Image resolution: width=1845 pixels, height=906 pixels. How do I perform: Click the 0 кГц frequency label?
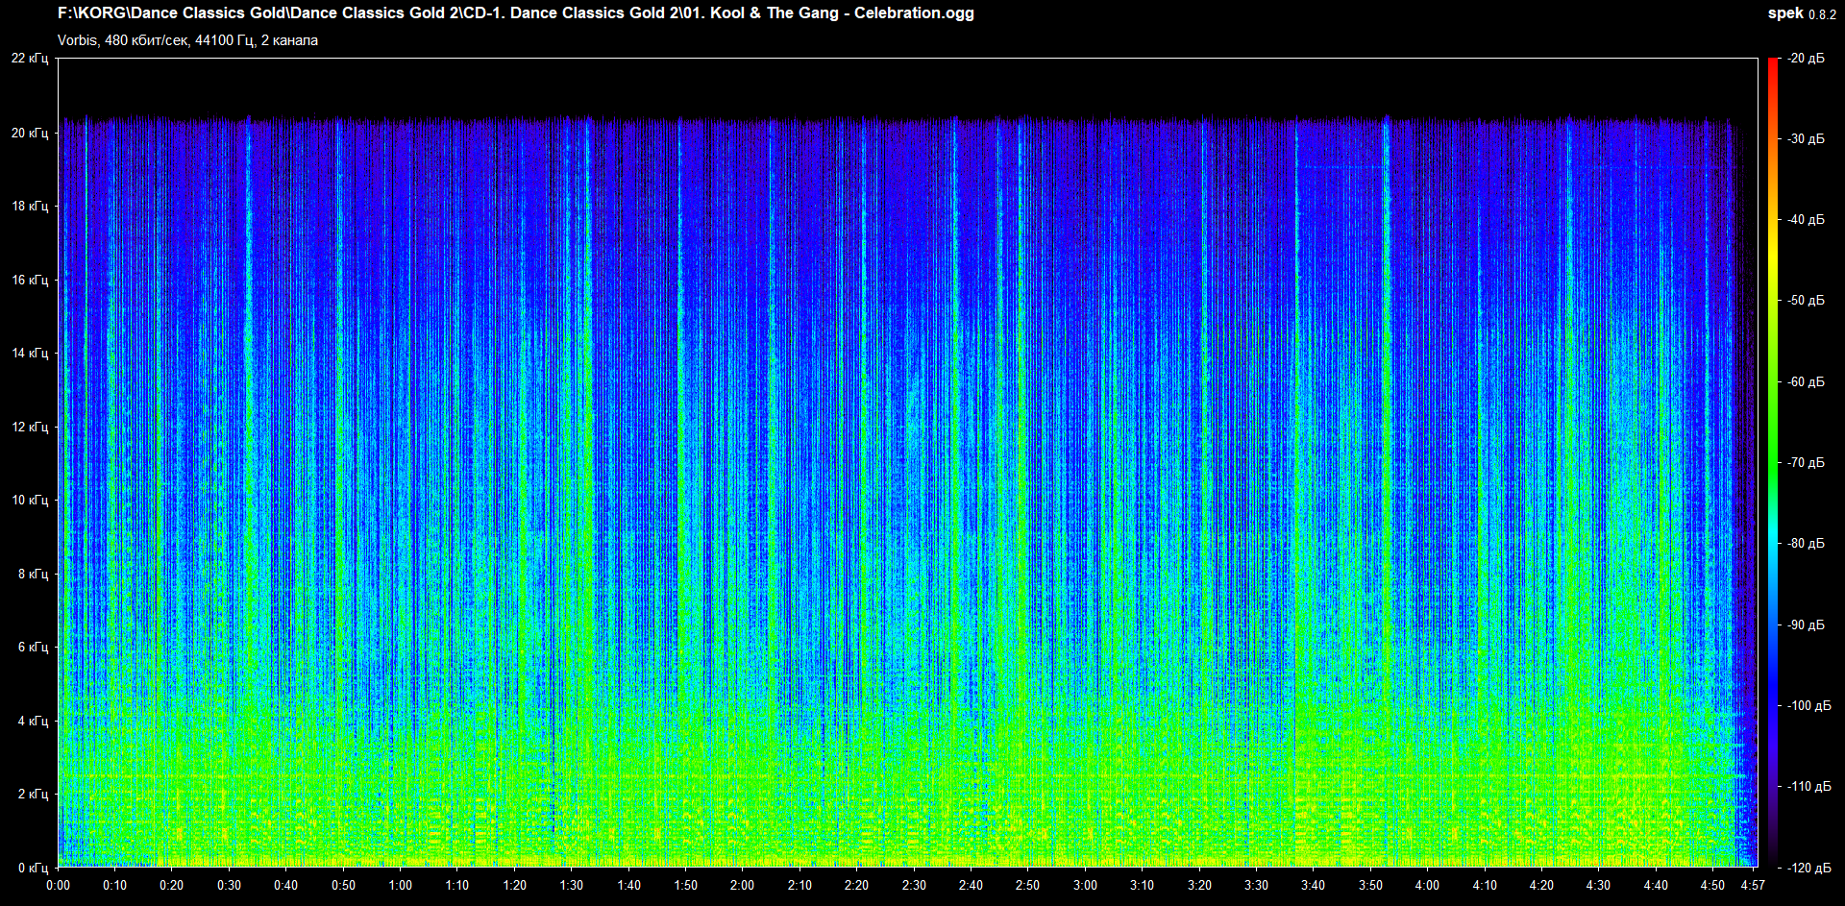33,868
